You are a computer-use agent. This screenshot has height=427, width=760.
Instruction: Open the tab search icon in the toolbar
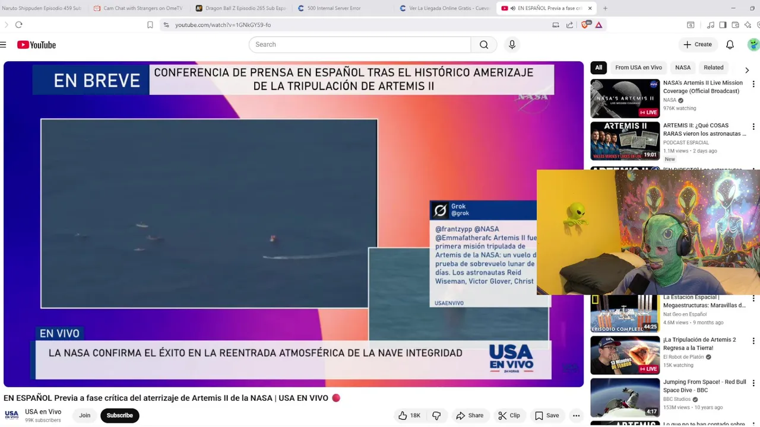click(691, 25)
